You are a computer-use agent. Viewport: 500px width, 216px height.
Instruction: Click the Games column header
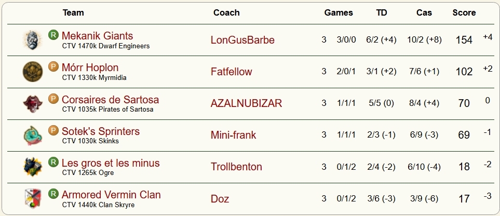[x=338, y=12]
